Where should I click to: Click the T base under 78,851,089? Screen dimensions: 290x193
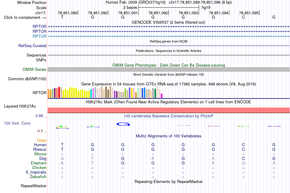pos(62,17)
